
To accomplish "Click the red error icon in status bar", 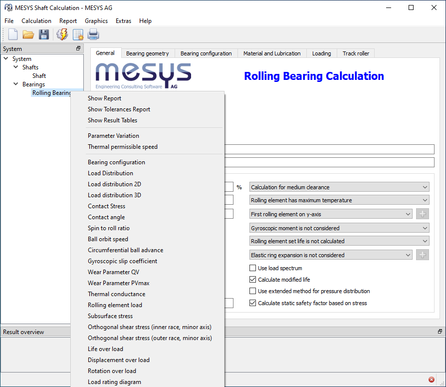I will pyautogui.click(x=432, y=380).
